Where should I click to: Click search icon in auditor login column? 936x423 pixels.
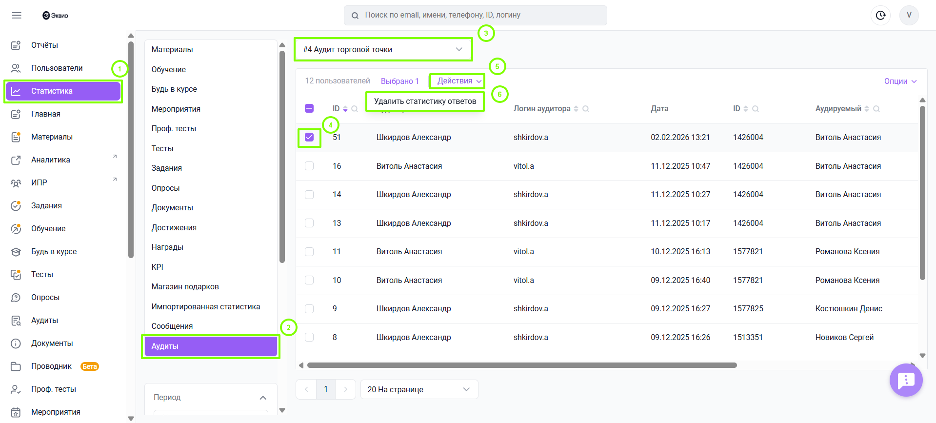click(x=586, y=109)
